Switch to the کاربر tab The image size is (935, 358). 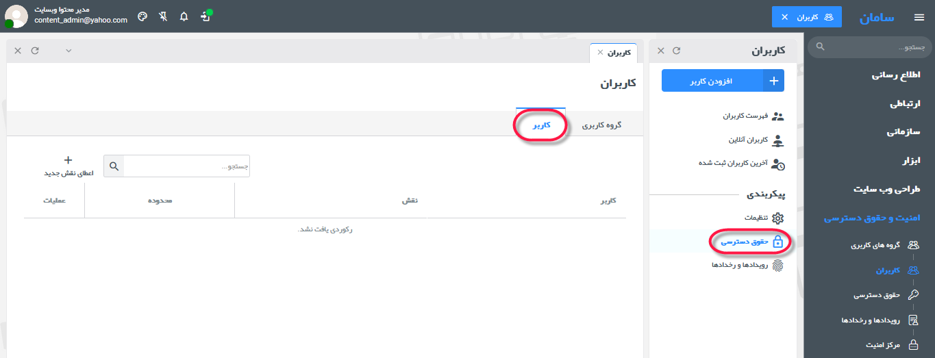[x=541, y=125]
